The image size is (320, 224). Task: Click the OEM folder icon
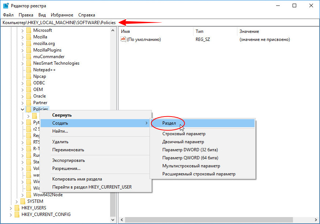tap(29, 90)
